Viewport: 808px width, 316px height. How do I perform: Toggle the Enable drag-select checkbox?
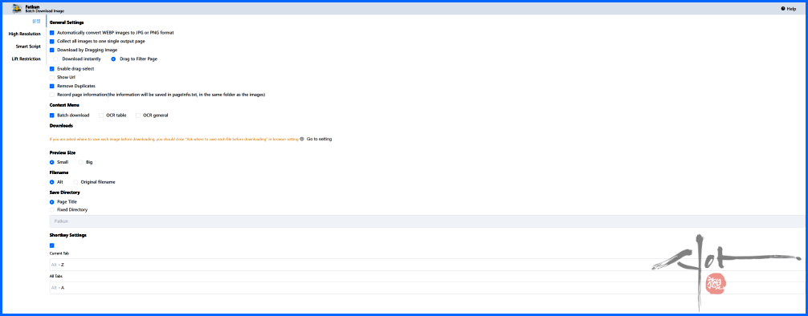[x=51, y=68]
